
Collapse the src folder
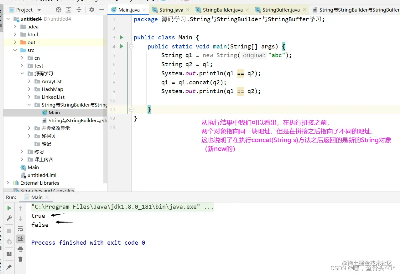[15, 50]
